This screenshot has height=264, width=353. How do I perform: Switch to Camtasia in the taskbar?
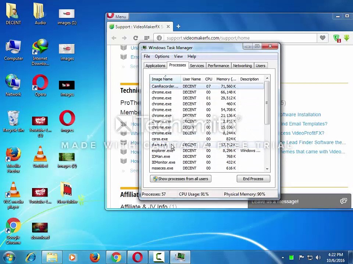click(x=158, y=257)
